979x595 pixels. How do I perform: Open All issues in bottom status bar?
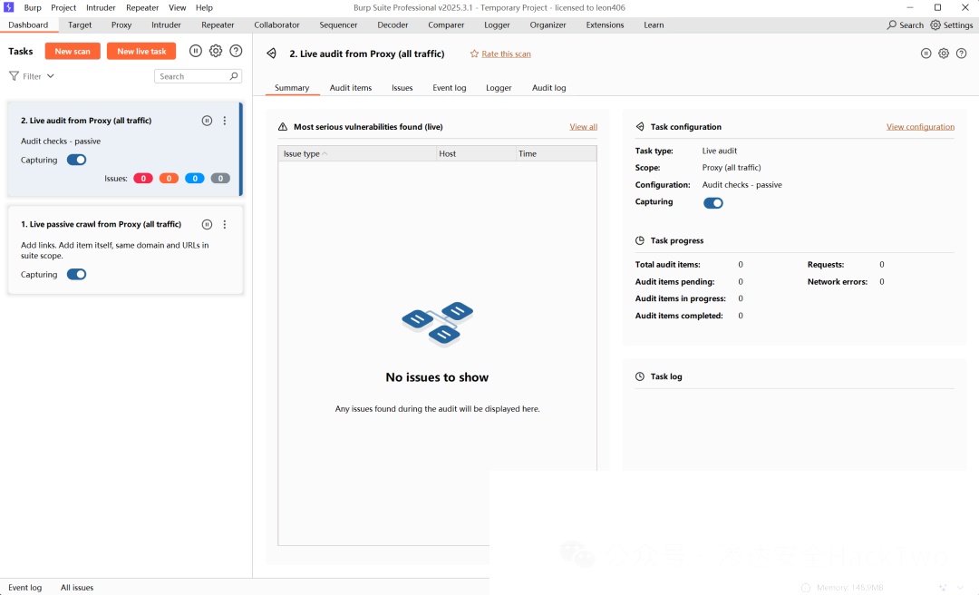point(77,588)
